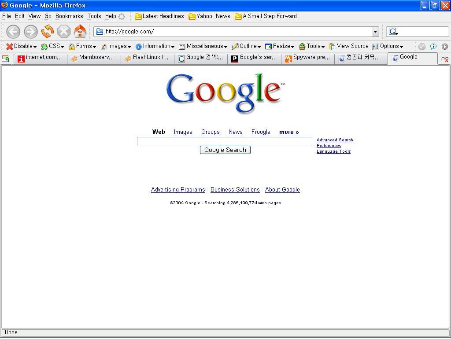The height and width of the screenshot is (339, 451).
Task: Close the current tab with the red X icon
Action: pyautogui.click(x=444, y=59)
